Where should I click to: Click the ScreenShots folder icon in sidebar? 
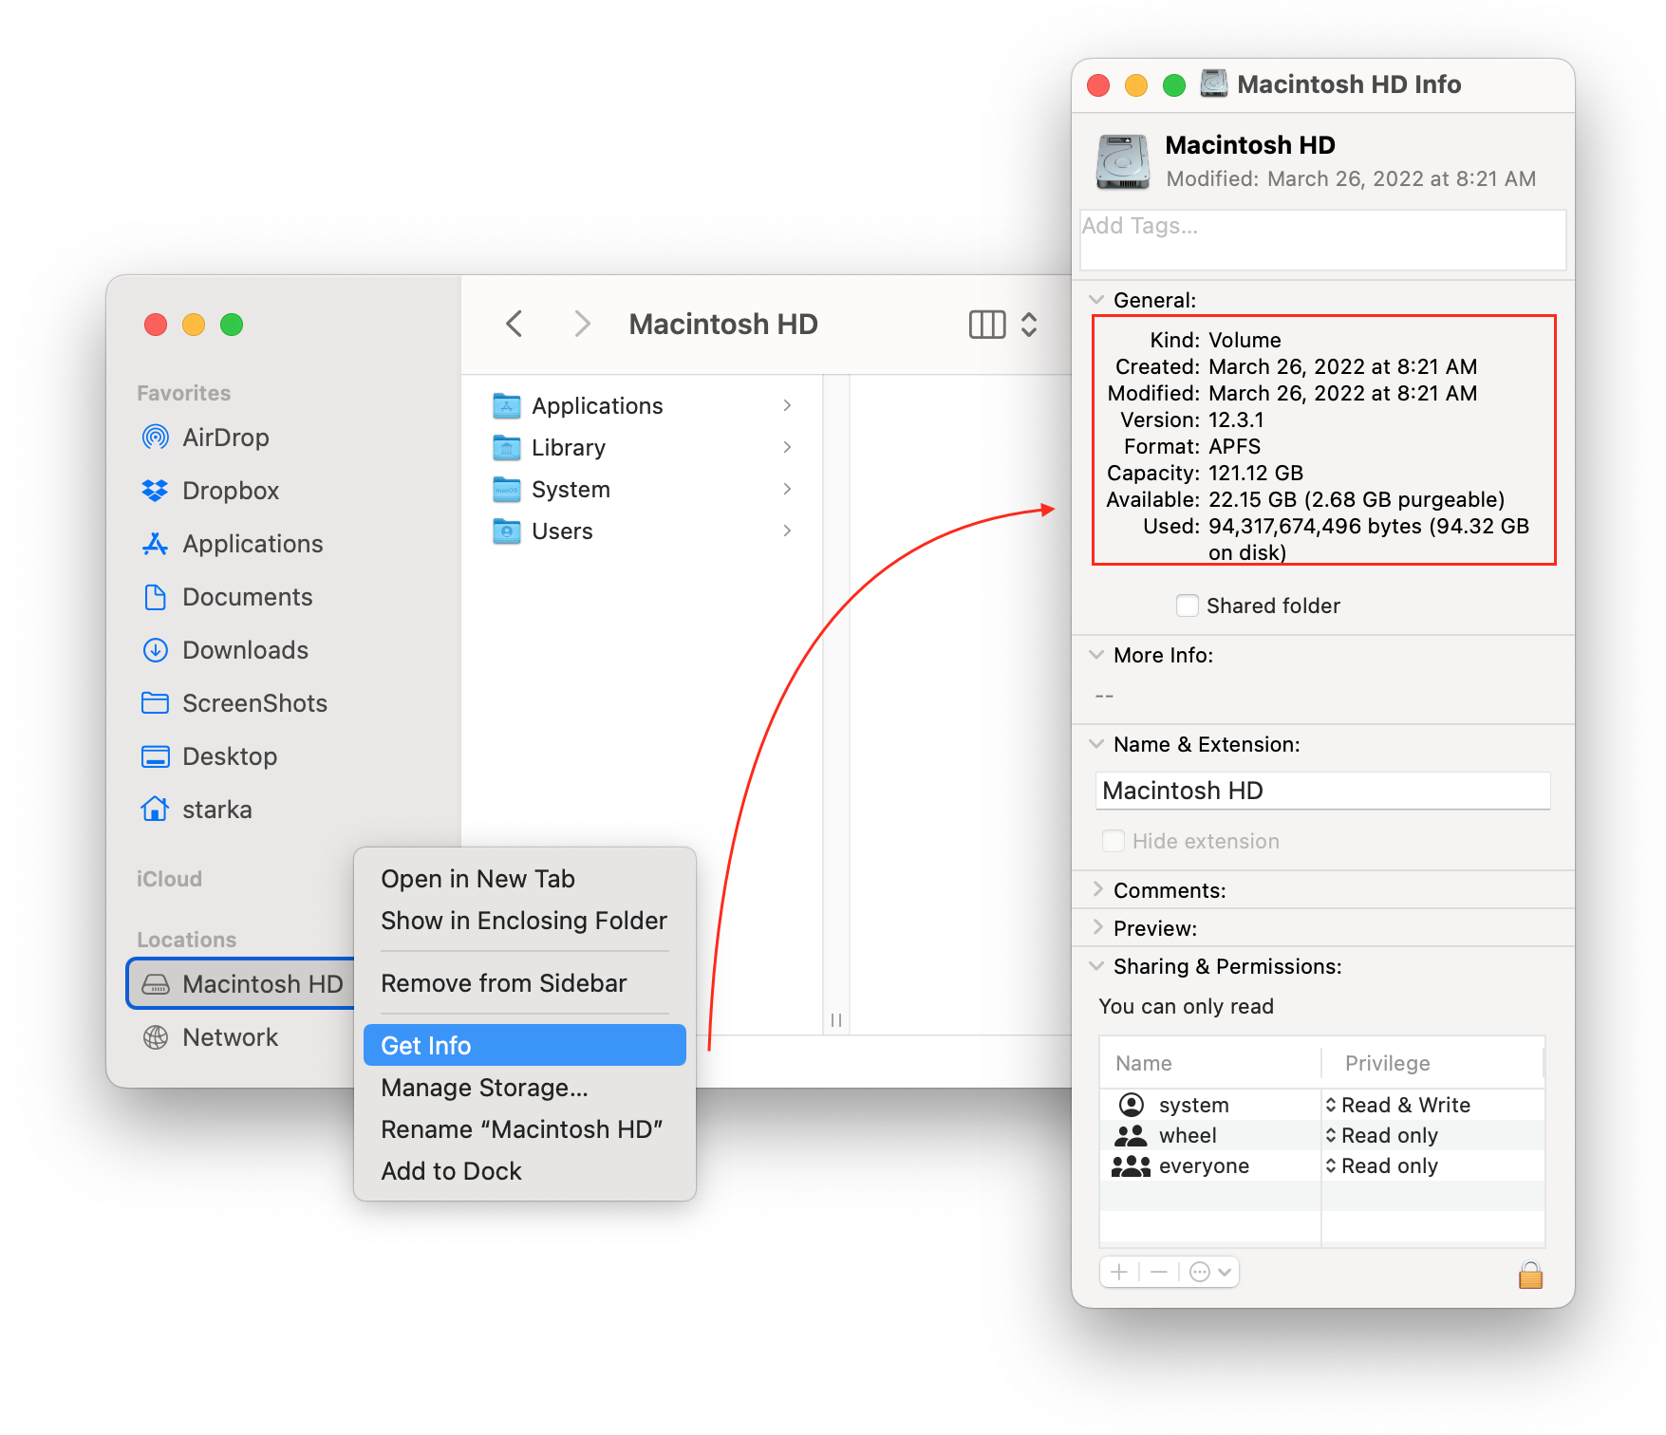coord(155,703)
